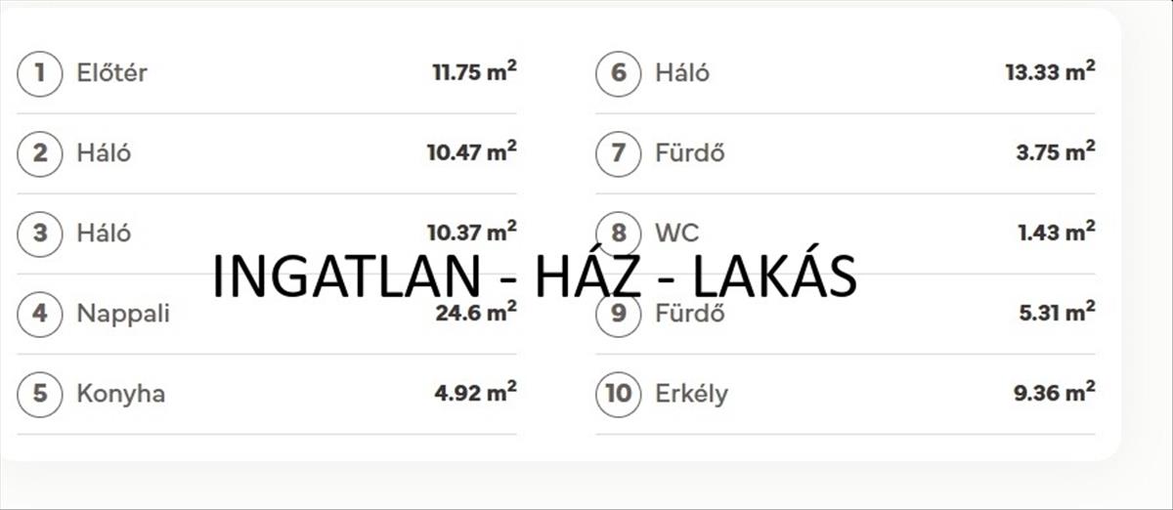Select the number 4 circle next to Nappali

[x=40, y=314]
